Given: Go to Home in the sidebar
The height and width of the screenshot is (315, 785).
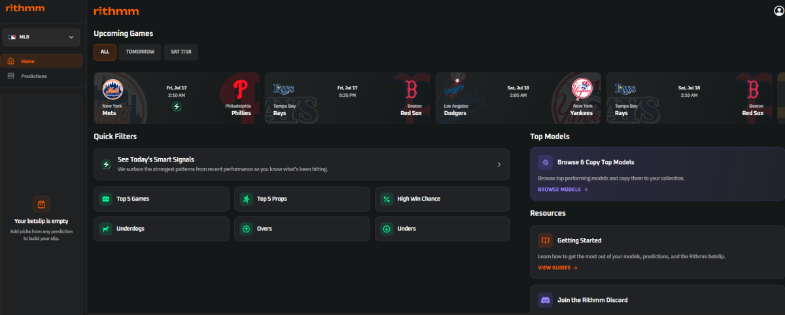Looking at the screenshot, I should tap(42, 61).
